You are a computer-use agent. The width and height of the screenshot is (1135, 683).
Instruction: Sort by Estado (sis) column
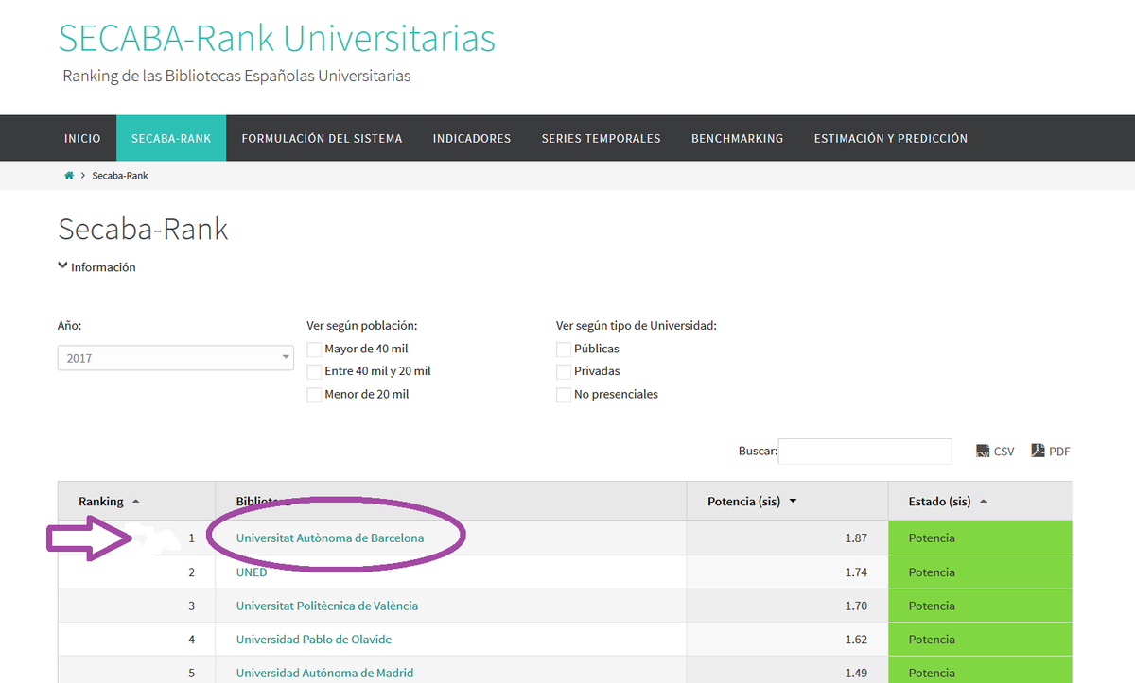pyautogui.click(x=948, y=502)
